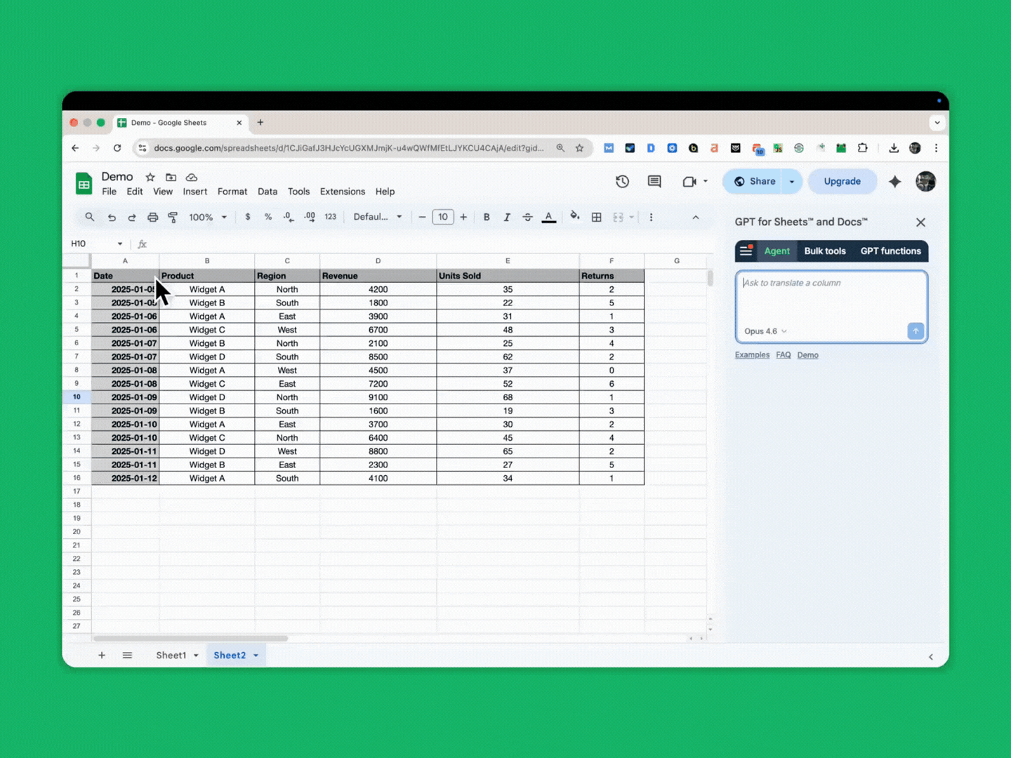The height and width of the screenshot is (758, 1011).
Task: Open the fill color tool
Action: point(574,217)
